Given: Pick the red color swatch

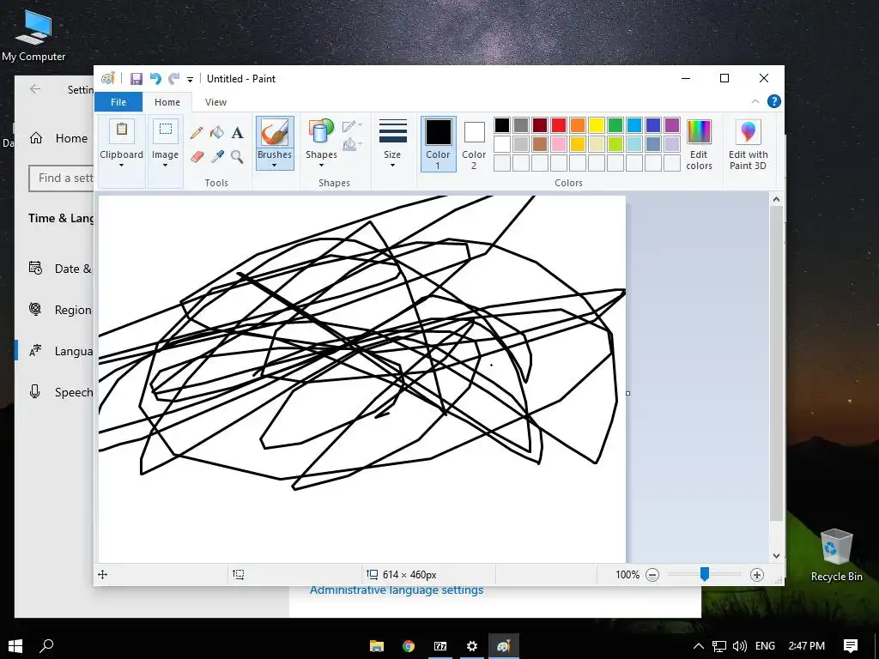Looking at the screenshot, I should click(x=559, y=125).
